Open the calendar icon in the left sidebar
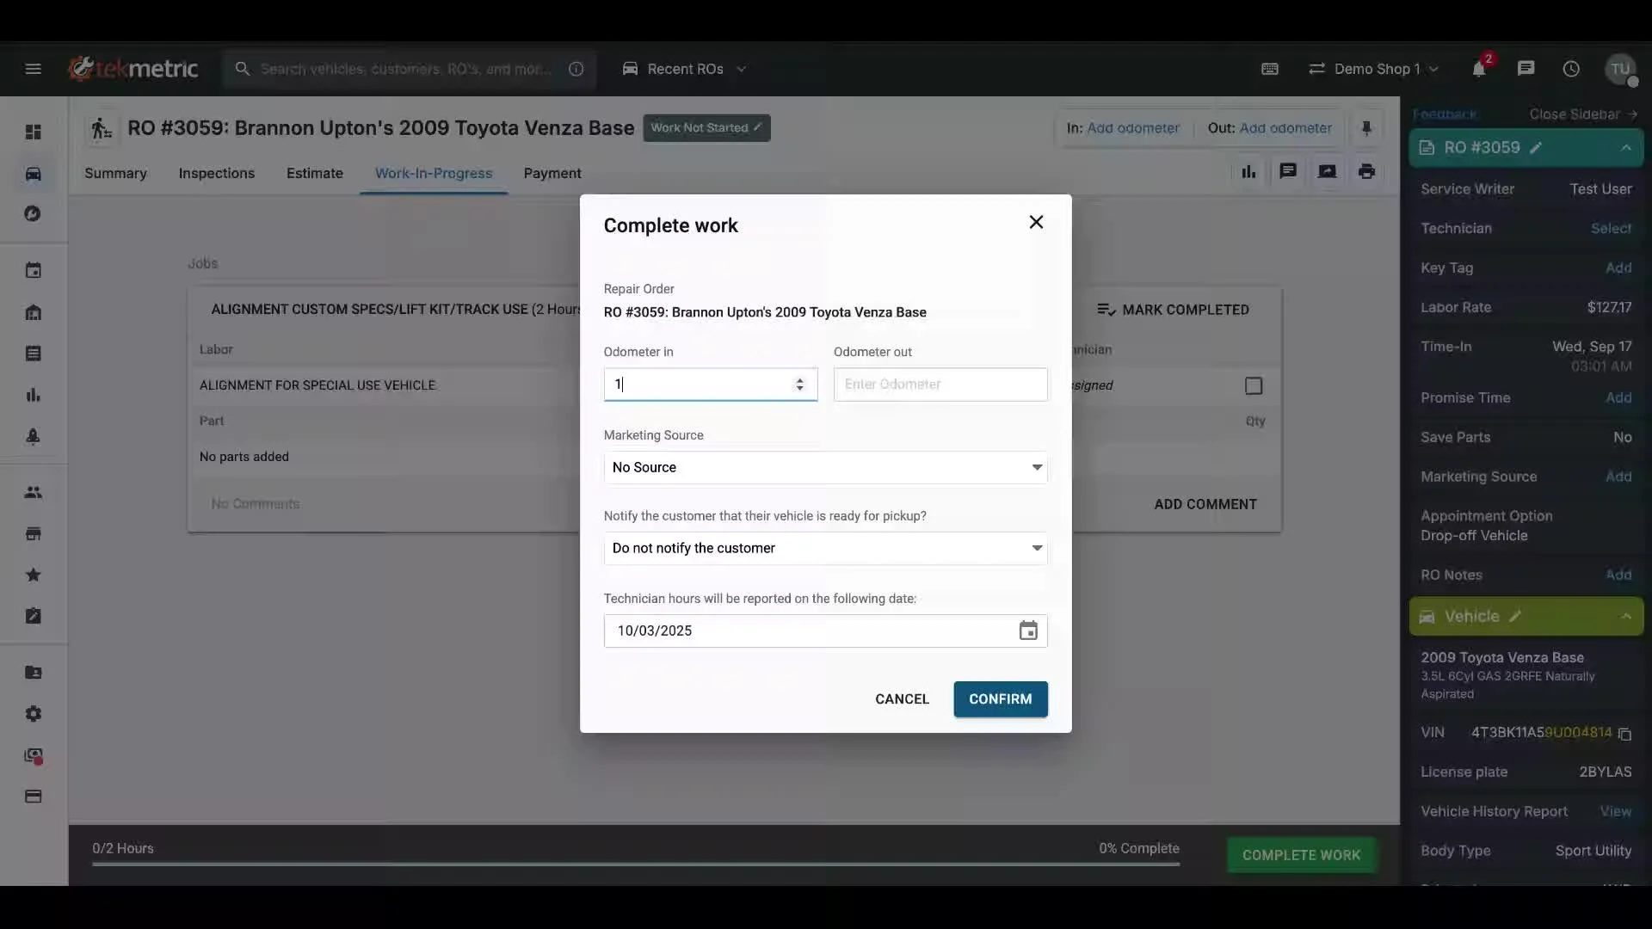 coord(33,270)
